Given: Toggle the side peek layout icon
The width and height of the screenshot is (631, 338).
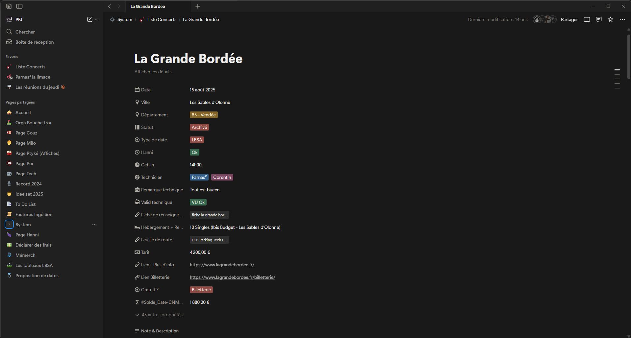Looking at the screenshot, I should [587, 19].
